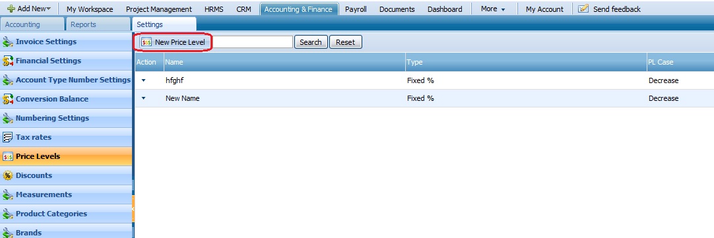Image resolution: width=714 pixels, height=238 pixels.
Task: Select the Settings subtab
Action: 164,24
